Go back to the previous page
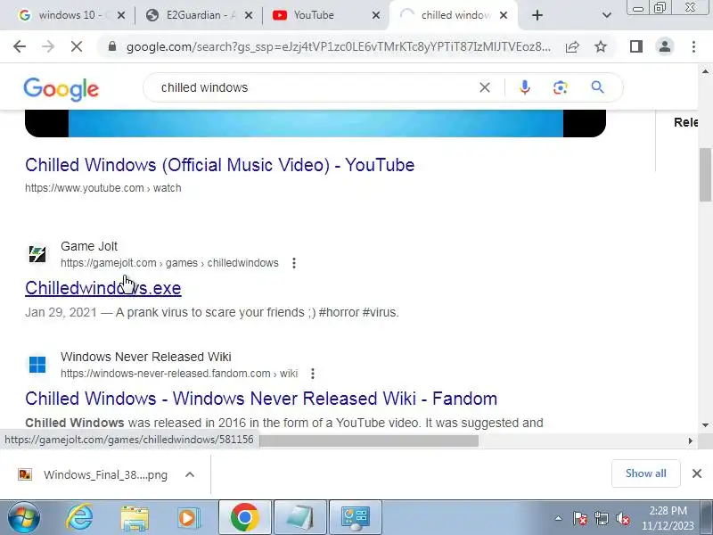713x535 pixels. (x=20, y=46)
